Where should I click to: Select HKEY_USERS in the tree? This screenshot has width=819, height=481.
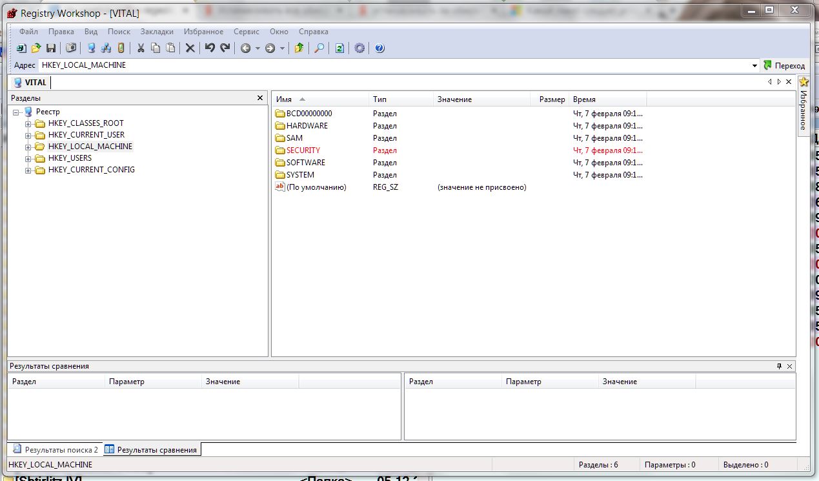point(70,158)
